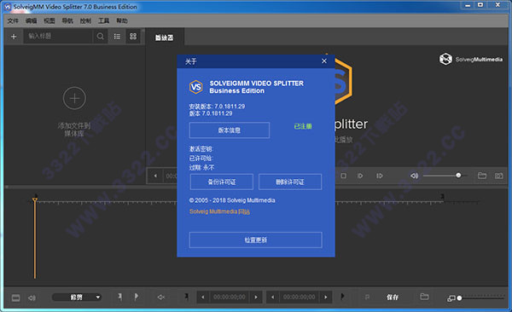Image resolution: width=512 pixels, height=312 pixels.
Task: Step the end timecode forward
Action: point(326,297)
